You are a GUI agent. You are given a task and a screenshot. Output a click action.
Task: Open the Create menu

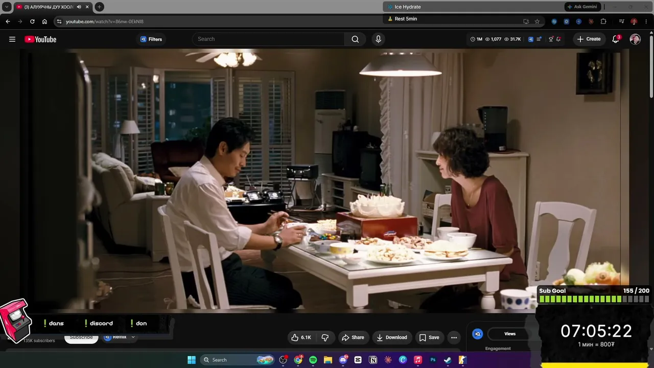click(x=589, y=39)
